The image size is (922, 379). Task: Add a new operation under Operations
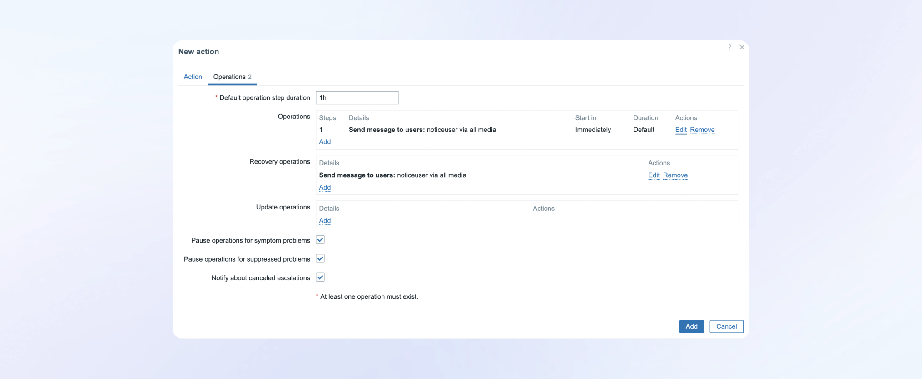coord(325,142)
